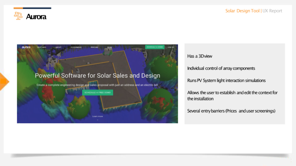Click the Schedule a Free Demo button
This screenshot has width=296, height=166.
[x=98, y=93]
